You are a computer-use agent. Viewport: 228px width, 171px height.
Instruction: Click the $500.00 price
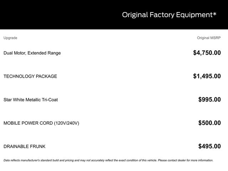pos(209,123)
